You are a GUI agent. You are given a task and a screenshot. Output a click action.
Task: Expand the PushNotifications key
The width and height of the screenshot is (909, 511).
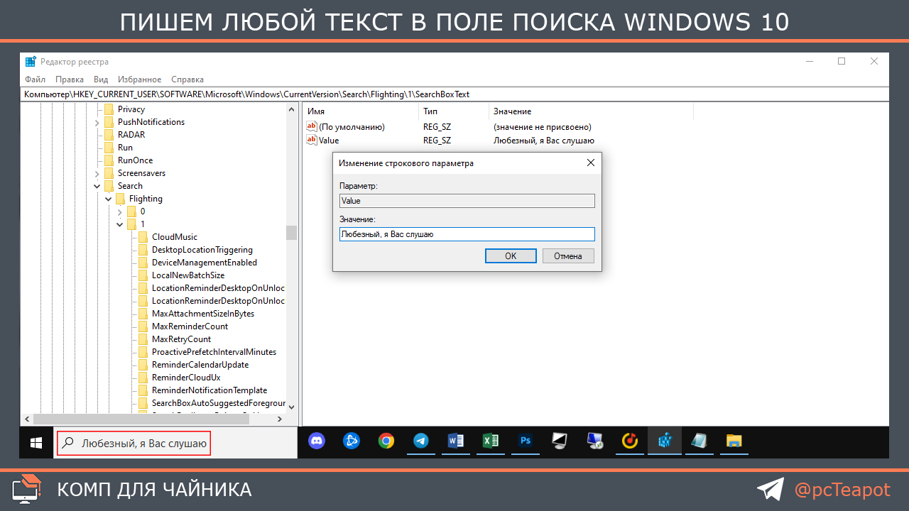coord(97,122)
